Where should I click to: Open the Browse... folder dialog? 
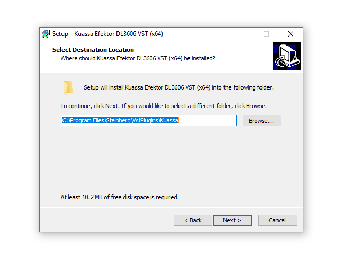coord(262,121)
